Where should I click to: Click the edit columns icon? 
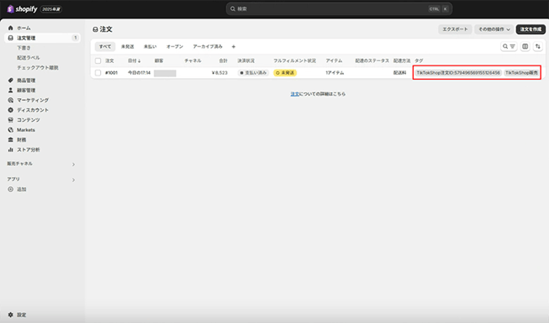click(x=525, y=46)
